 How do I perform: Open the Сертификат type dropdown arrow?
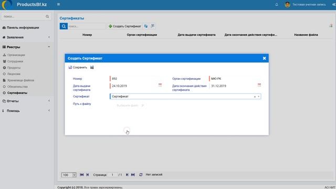(x=259, y=97)
